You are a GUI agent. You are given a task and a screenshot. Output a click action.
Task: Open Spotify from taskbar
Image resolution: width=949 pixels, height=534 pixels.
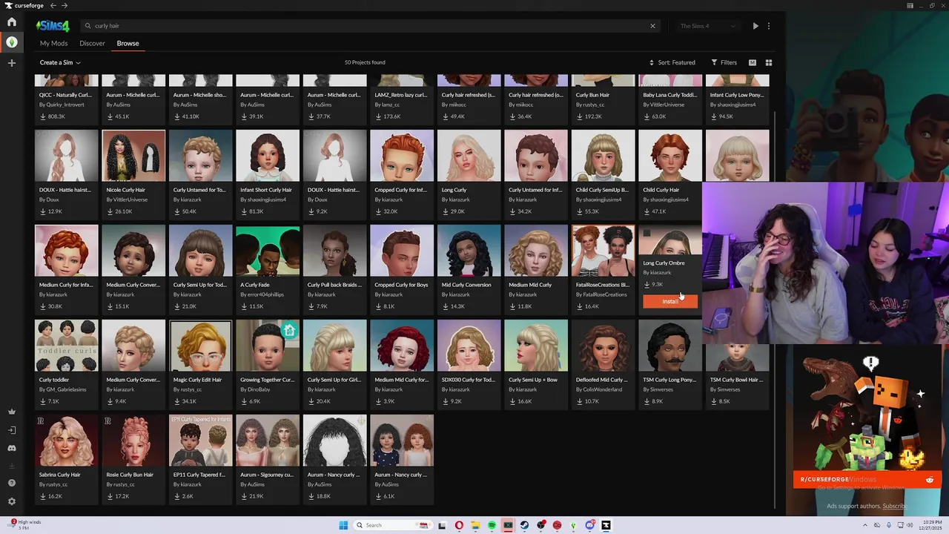pyautogui.click(x=492, y=525)
